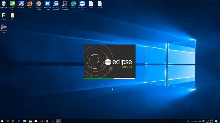This screenshot has height=123, width=220.
Task: Click the Eclipse splash loading progress bar
Action: [x=110, y=78]
